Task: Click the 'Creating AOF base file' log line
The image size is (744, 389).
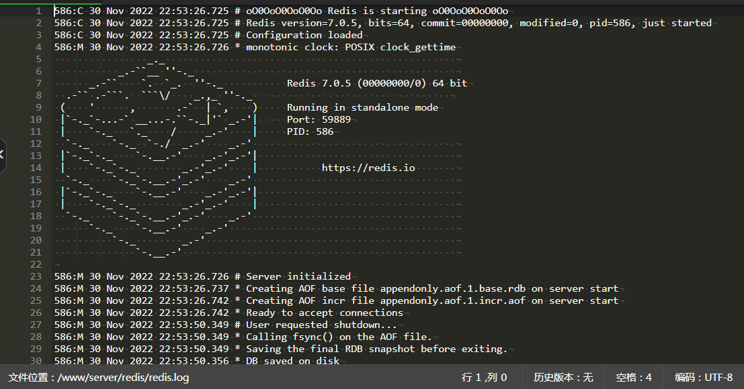Action: (x=337, y=288)
